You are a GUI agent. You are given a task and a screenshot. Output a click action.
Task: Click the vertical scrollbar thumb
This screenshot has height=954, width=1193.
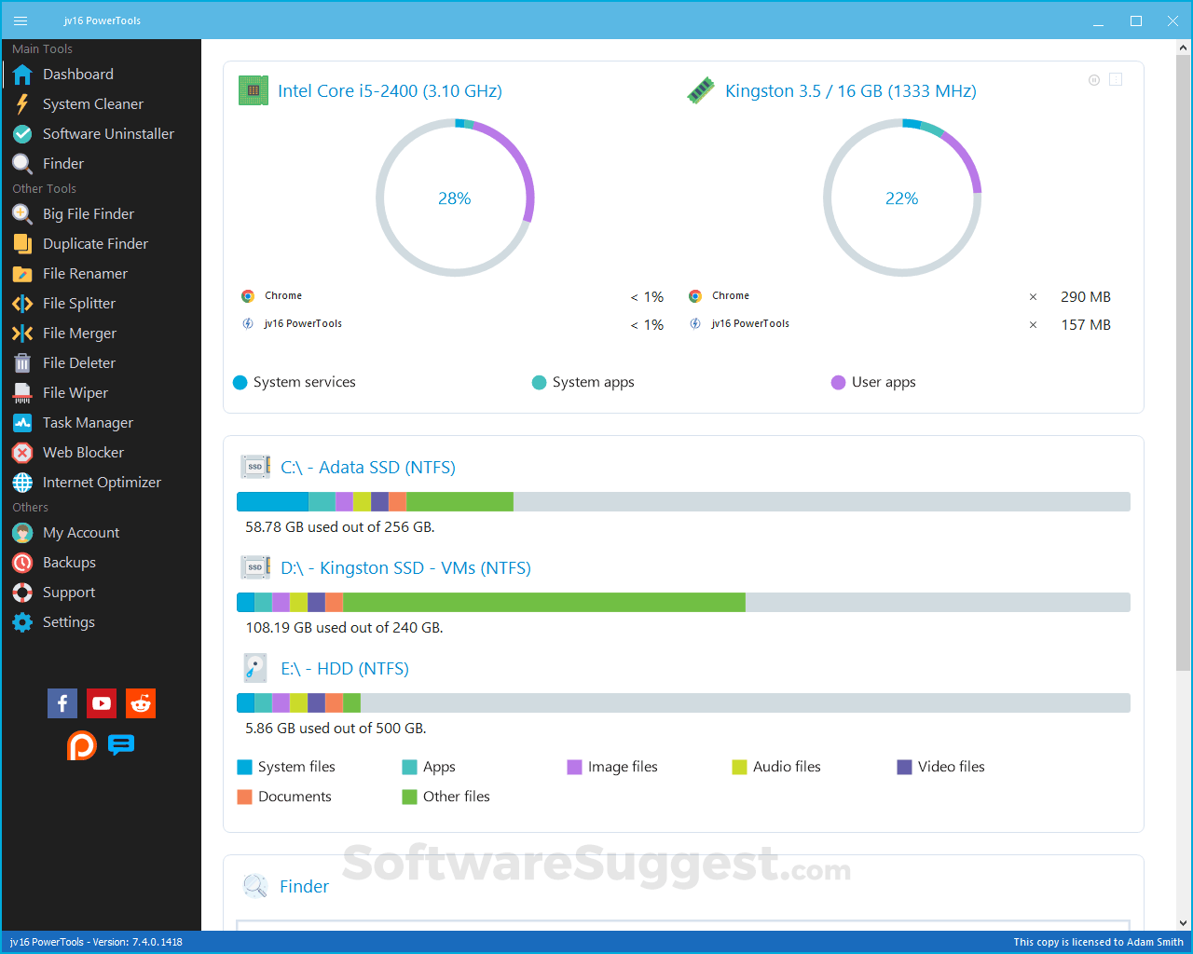pos(1183,363)
